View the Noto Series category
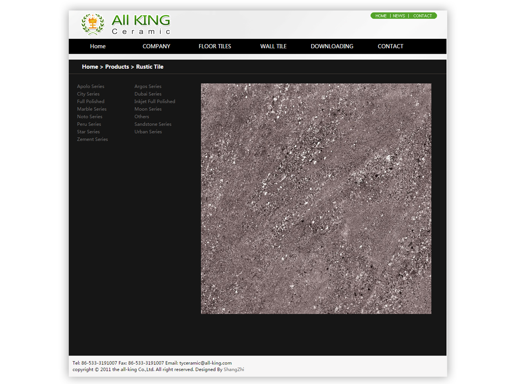This screenshot has width=516, height=384. (90, 117)
